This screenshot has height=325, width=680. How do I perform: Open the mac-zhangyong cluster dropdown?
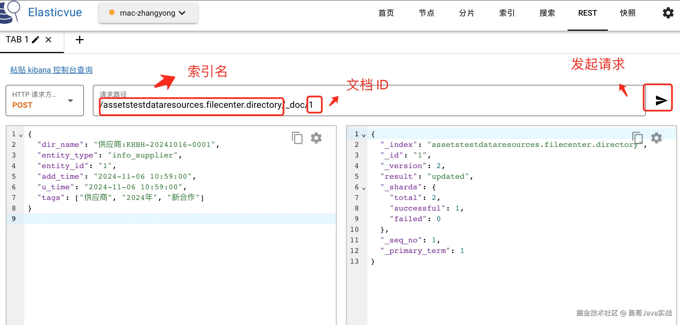(148, 13)
